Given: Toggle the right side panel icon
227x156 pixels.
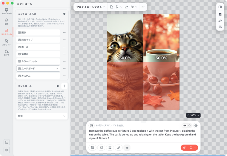Looking at the screenshot, I should pyautogui.click(x=220, y=7).
